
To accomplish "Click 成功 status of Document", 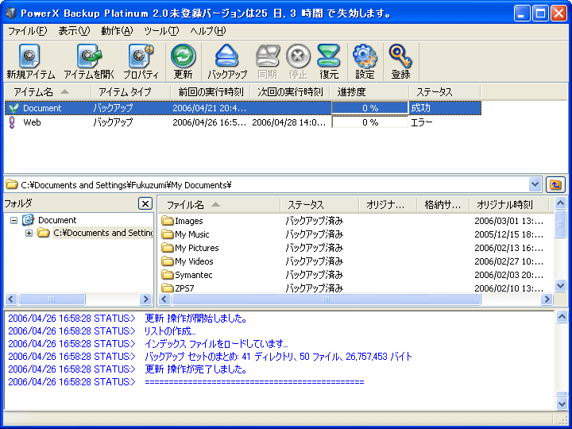I will (420, 108).
